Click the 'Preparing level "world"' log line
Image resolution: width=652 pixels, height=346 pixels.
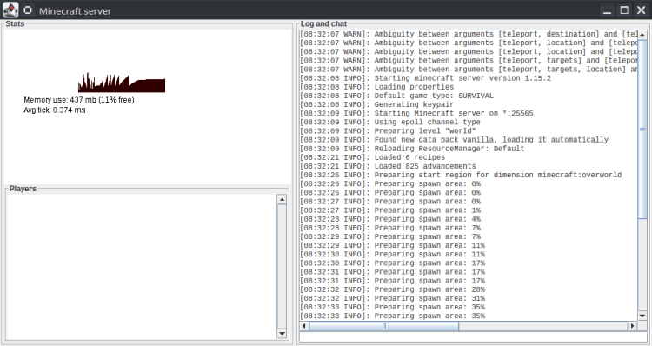coord(388,130)
